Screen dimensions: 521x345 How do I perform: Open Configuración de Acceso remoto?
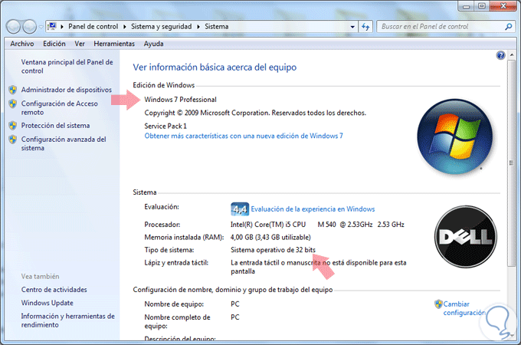click(60, 107)
